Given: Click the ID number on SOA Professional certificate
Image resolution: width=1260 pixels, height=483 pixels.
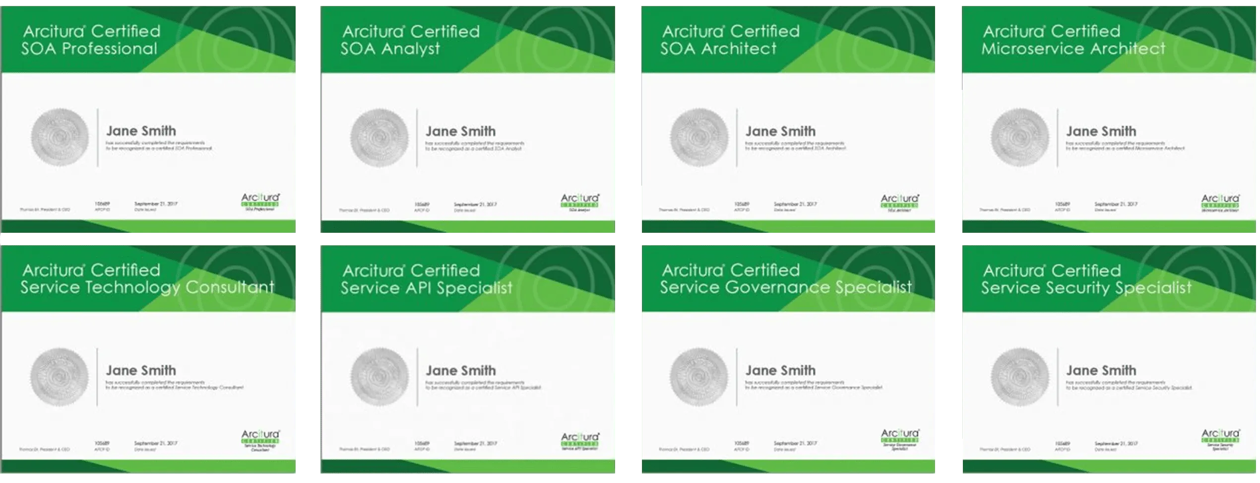Looking at the screenshot, I should click(x=102, y=204).
